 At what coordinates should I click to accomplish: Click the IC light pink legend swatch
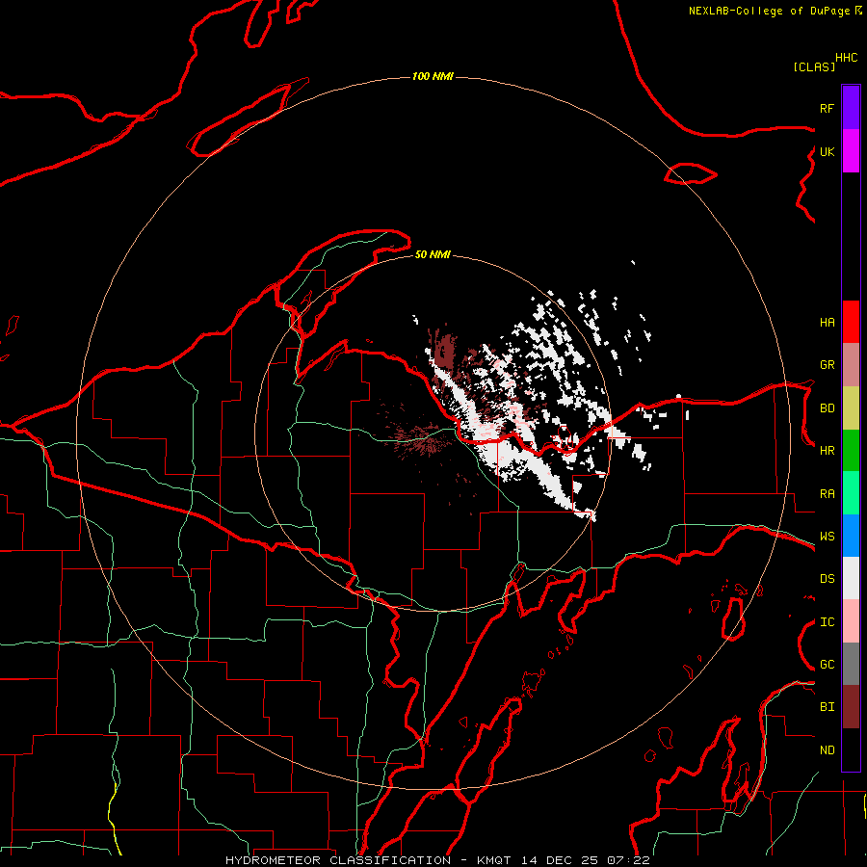(x=851, y=621)
